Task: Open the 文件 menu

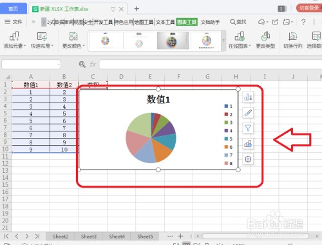Action: click(x=14, y=22)
